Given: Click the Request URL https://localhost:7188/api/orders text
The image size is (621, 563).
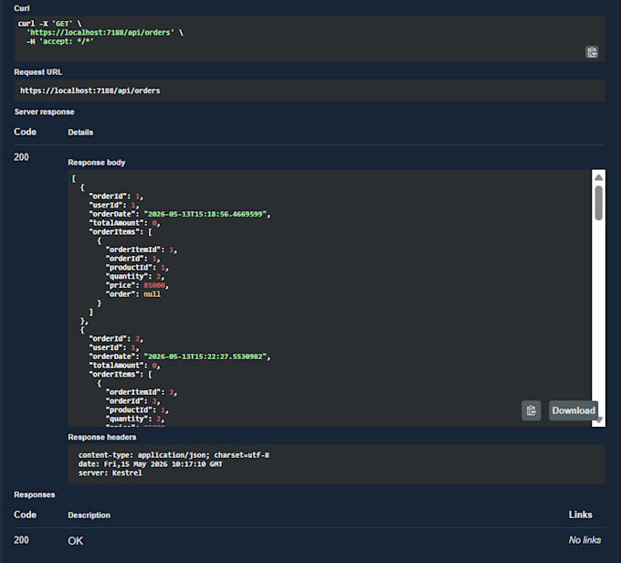Looking at the screenshot, I should coord(90,90).
